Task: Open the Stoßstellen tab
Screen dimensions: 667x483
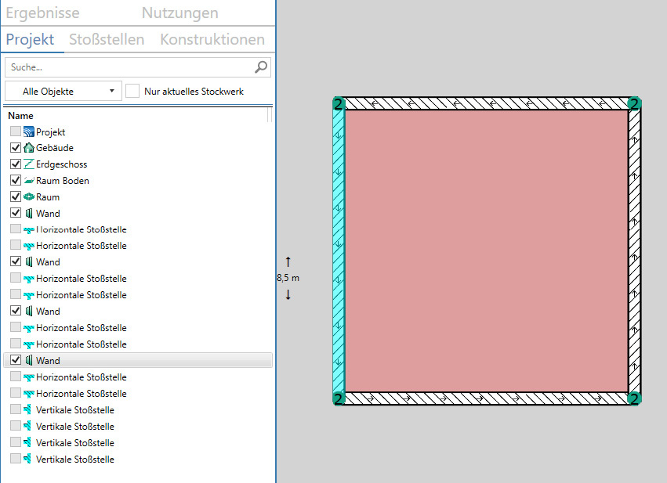Action: coord(107,39)
